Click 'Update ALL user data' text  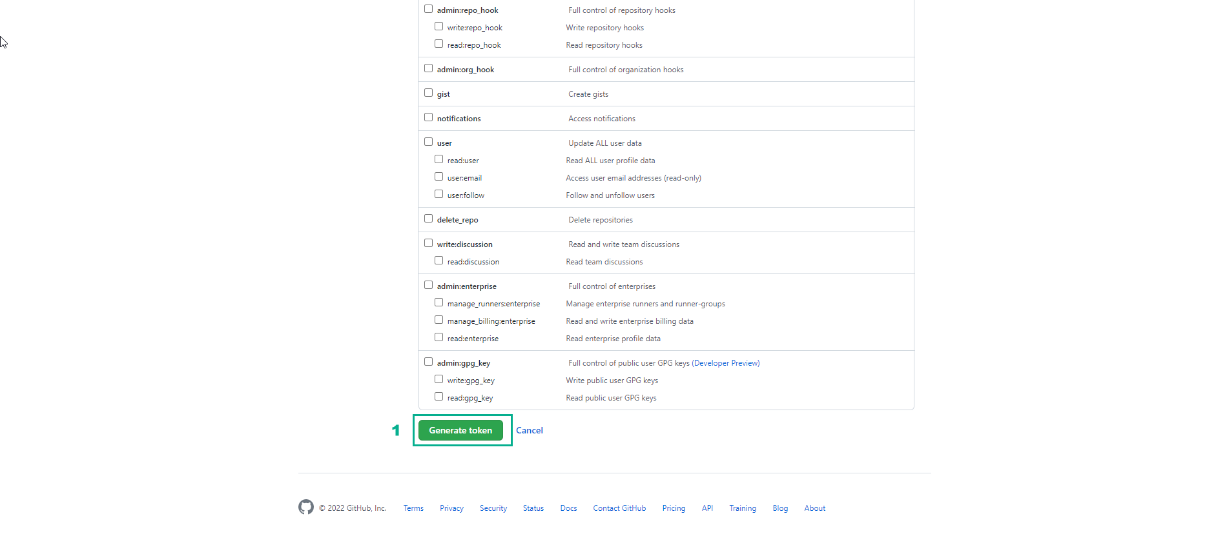(x=605, y=143)
